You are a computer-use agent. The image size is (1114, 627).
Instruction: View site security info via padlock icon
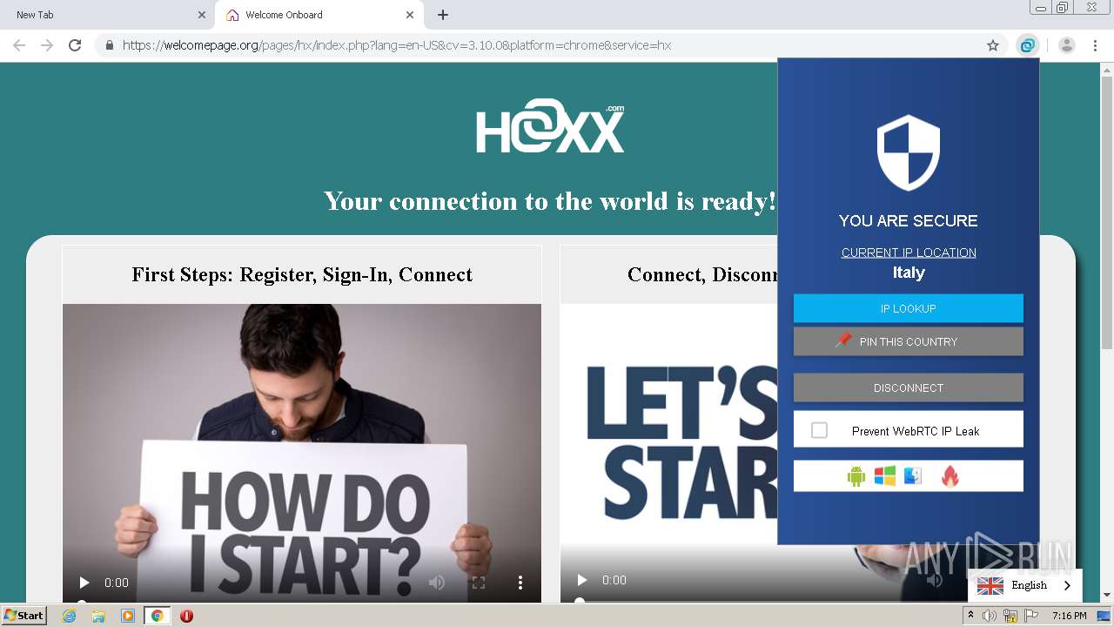[110, 45]
